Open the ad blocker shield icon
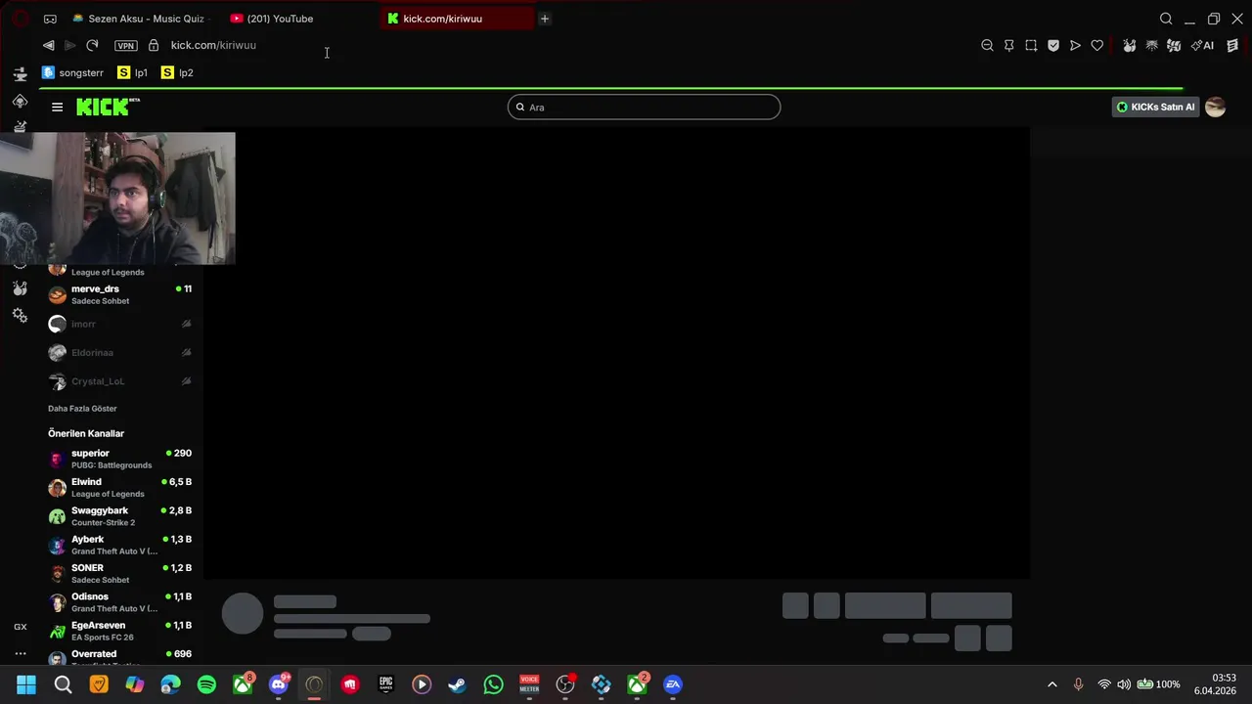Viewport: 1252px width, 704px height. [1053, 45]
